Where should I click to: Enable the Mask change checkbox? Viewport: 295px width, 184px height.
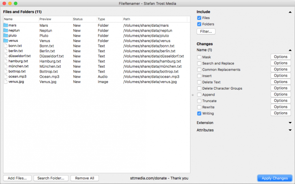(199, 57)
